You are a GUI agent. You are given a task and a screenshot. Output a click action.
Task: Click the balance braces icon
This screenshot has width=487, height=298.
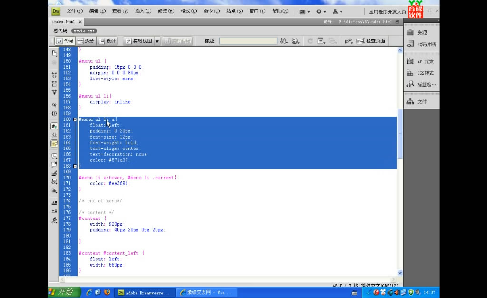coord(54,113)
